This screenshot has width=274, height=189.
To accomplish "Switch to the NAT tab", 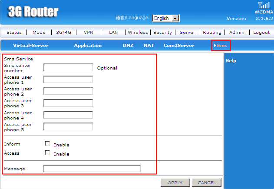I will coord(149,45).
